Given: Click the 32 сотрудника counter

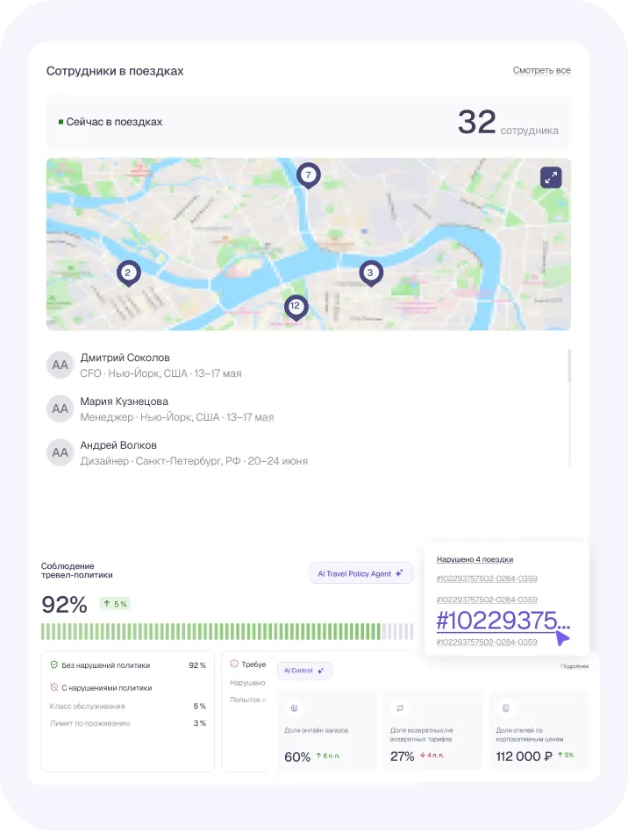Looking at the screenshot, I should pyautogui.click(x=508, y=123).
